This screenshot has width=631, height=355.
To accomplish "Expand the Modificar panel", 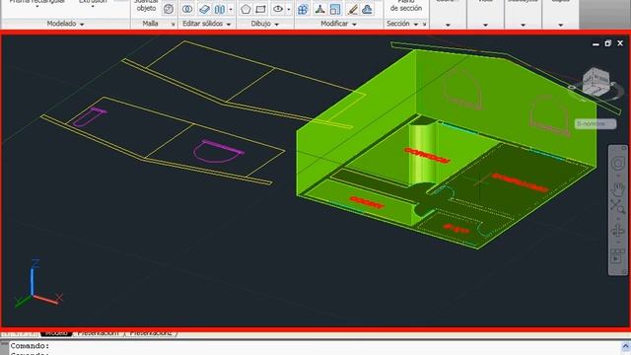I will point(338,24).
